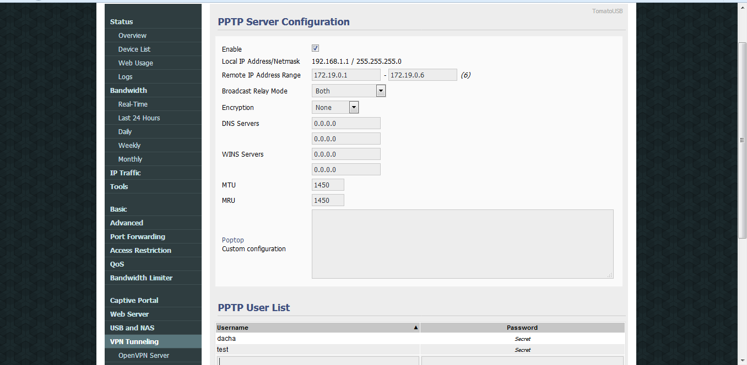
Task: Open the Web Usage page
Action: pyautogui.click(x=153, y=63)
